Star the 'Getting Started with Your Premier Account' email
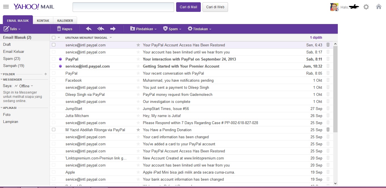This screenshot has height=188, width=386. pyautogui.click(x=138, y=66)
